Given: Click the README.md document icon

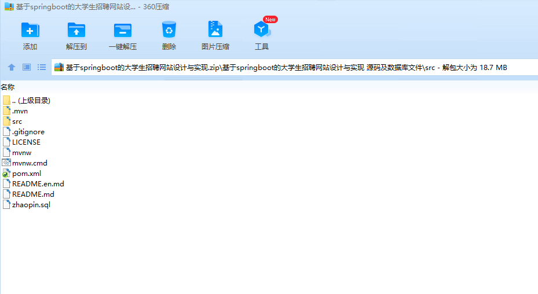Looking at the screenshot, I should pyautogui.click(x=6, y=194).
